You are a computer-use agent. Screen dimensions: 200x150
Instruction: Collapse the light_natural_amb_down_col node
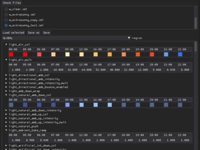pos(6,95)
